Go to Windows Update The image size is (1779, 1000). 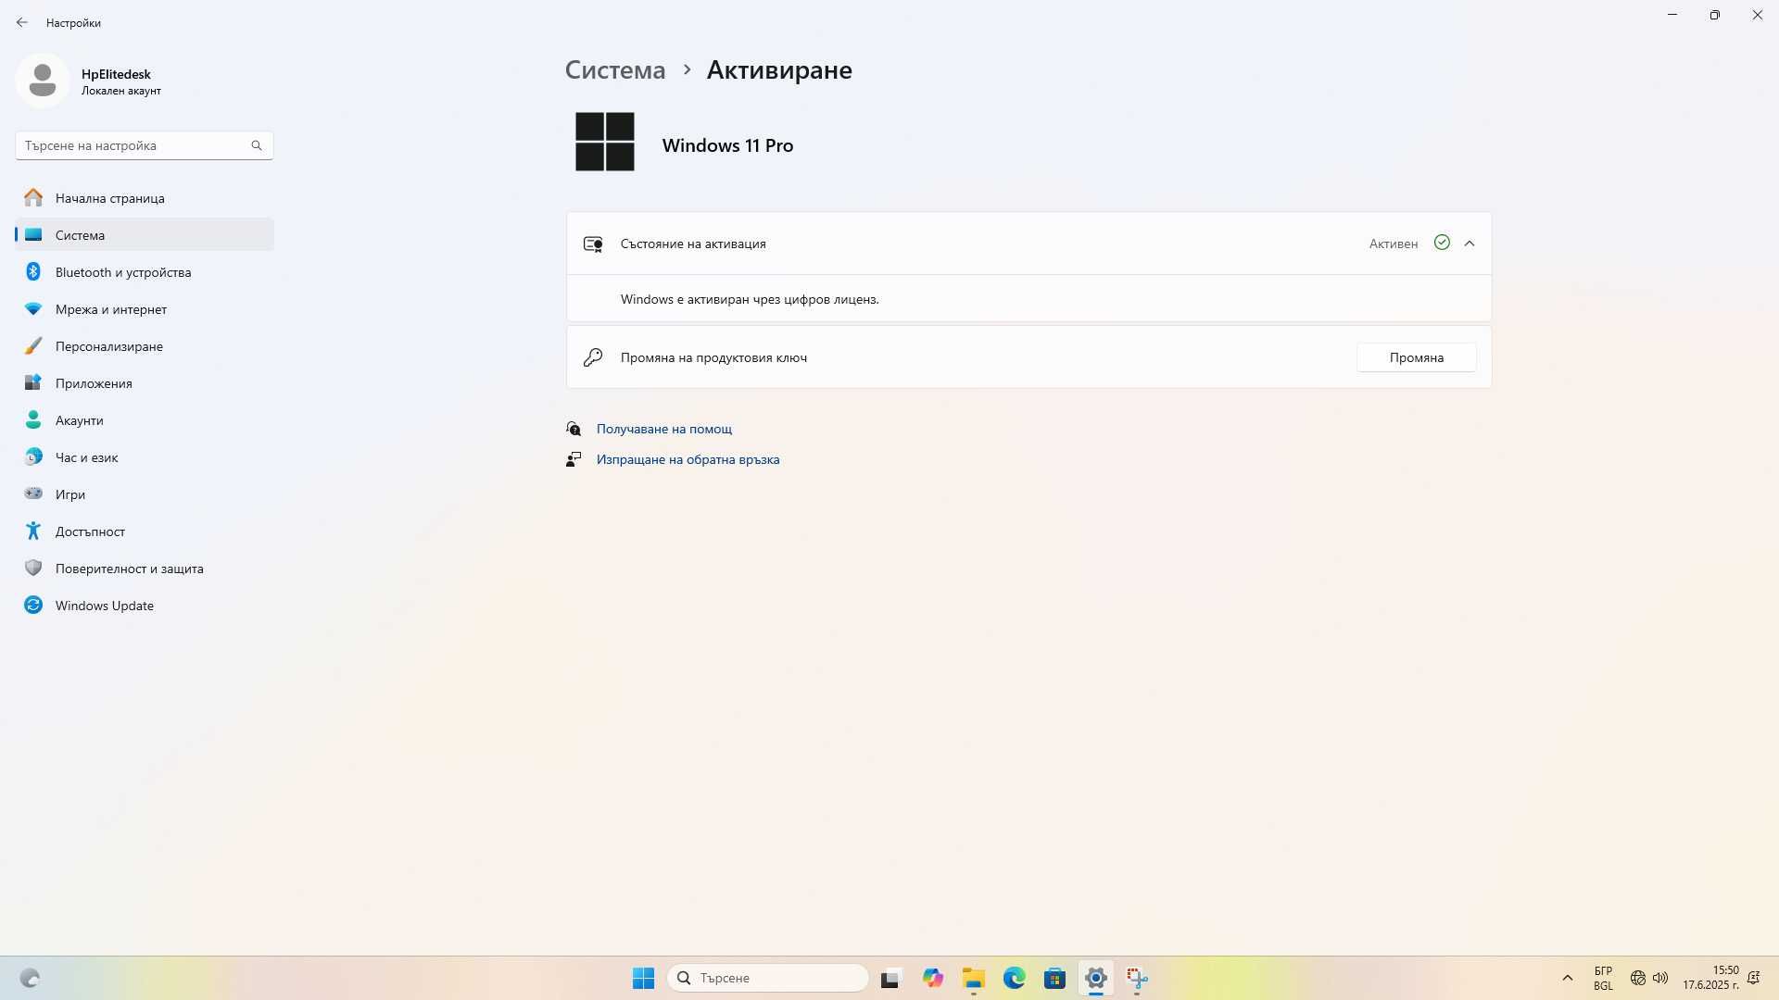pyautogui.click(x=144, y=606)
